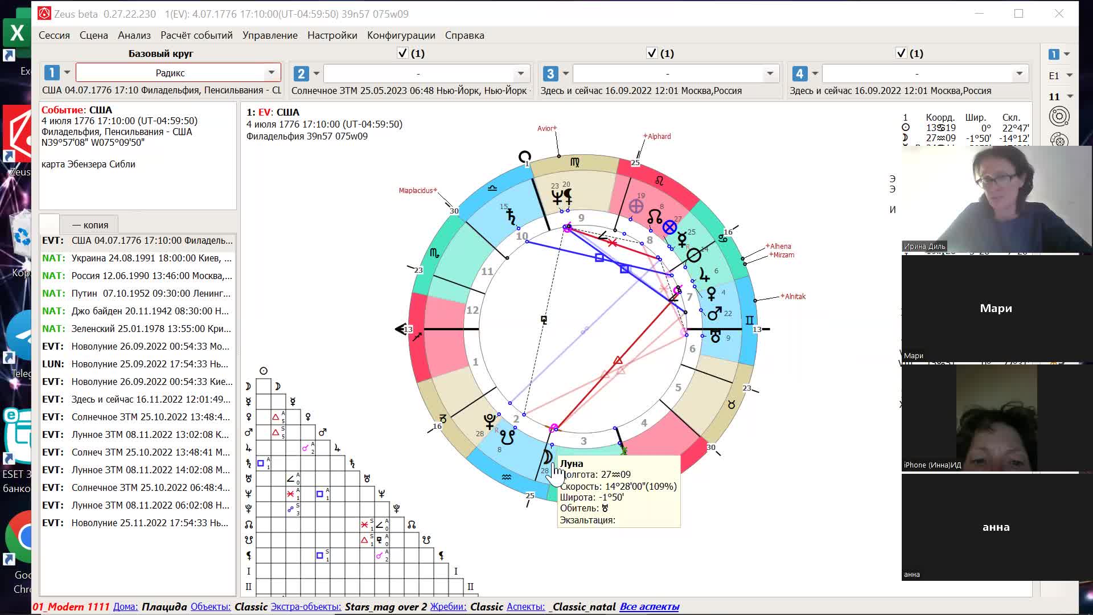Select the NAT: Украина 24.08.1991 row
This screenshot has width=1093, height=615.
(x=137, y=258)
